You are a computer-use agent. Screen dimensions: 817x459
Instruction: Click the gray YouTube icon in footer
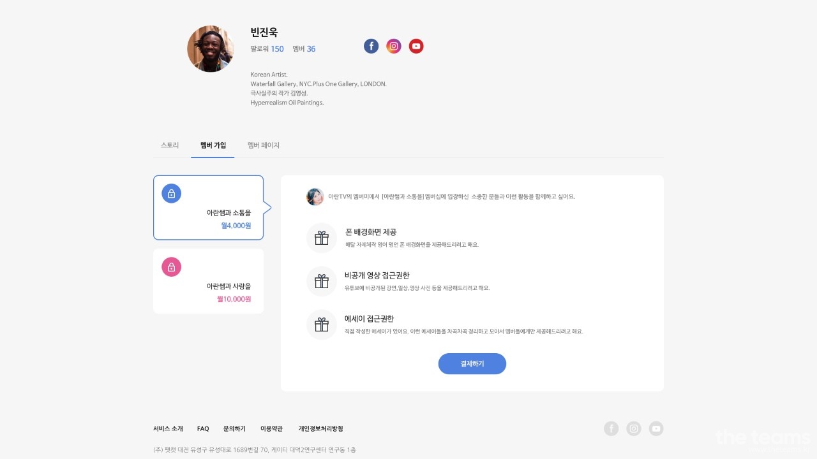[656, 428]
